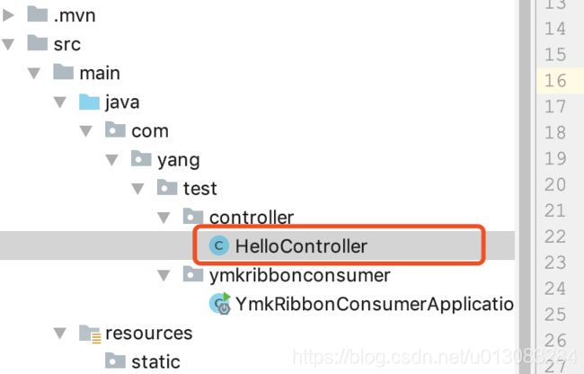The image size is (584, 374).
Task: Click the static folder icon
Action: pos(115,361)
